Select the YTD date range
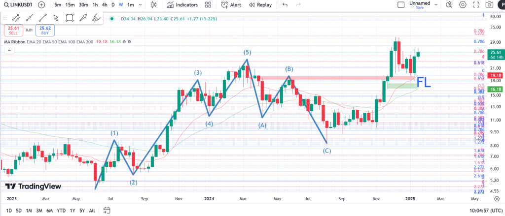The width and height of the screenshot is (505, 216). click(61, 211)
